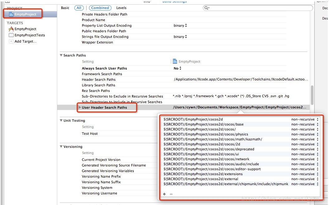Click Rez Search Paths setting
The width and height of the screenshot is (329, 205).
[x=96, y=91]
